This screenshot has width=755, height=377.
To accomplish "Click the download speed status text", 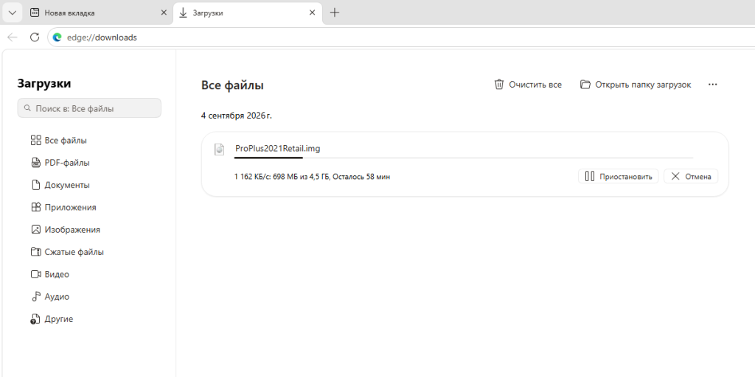I will tap(312, 177).
